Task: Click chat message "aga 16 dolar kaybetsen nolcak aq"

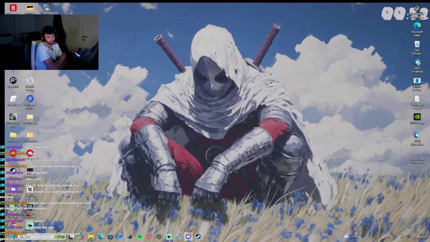Action: point(51,185)
